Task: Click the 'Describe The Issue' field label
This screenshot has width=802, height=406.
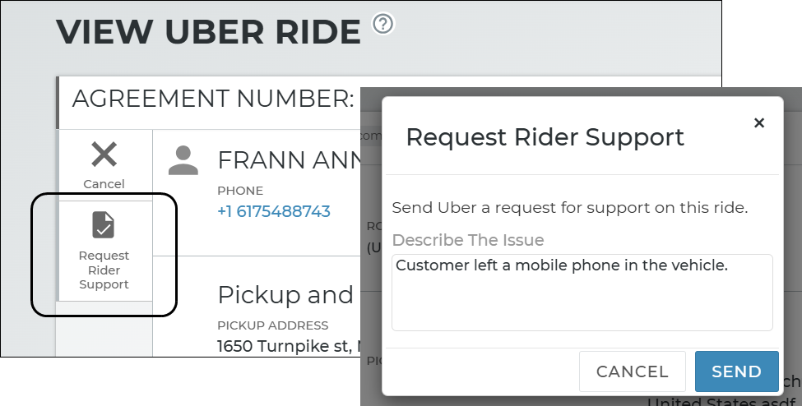Action: pyautogui.click(x=468, y=240)
